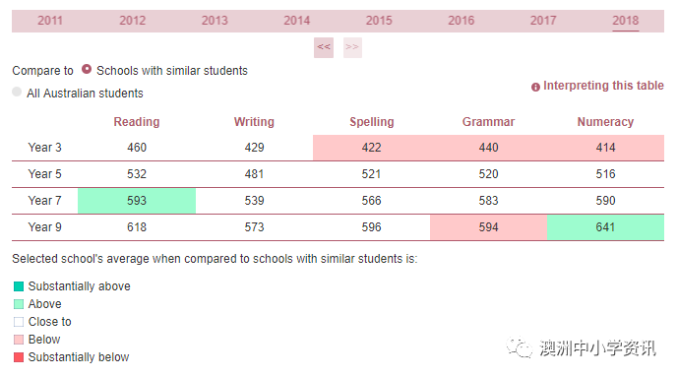This screenshot has height=377, width=677.
Task: Click the Year 9 Grammar score 594
Action: coord(488,227)
